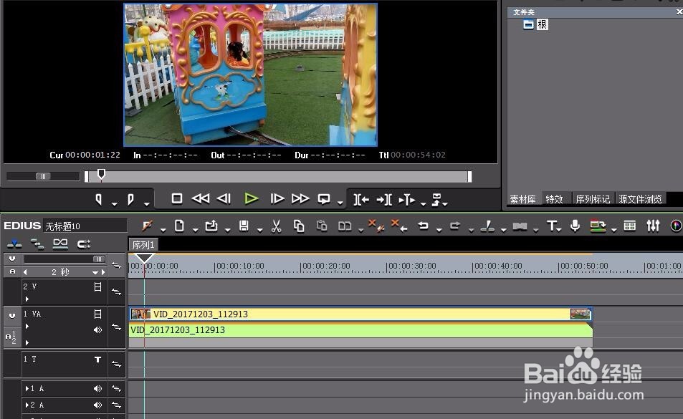This screenshot has width=683, height=419.
Task: Open the timeline scale '2 秒' dropdown
Action: point(95,272)
